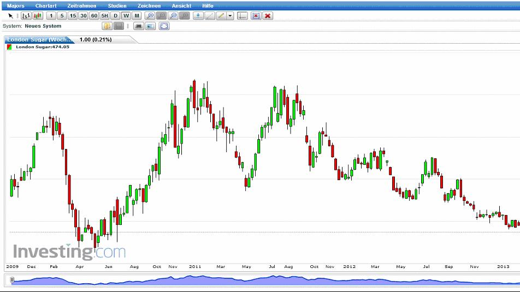This screenshot has width=520, height=292.
Task: Set timeframe to D daily
Action: pos(115,16)
